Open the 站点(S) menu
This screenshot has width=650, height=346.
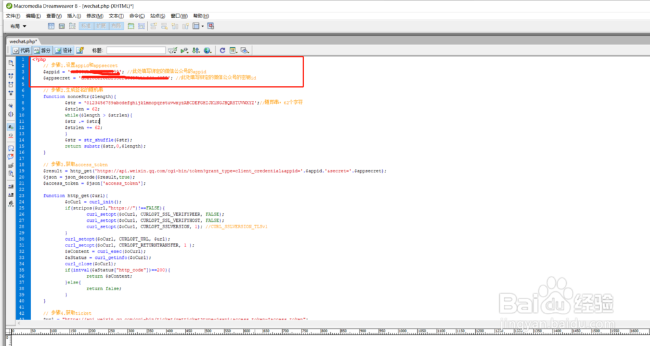(157, 16)
